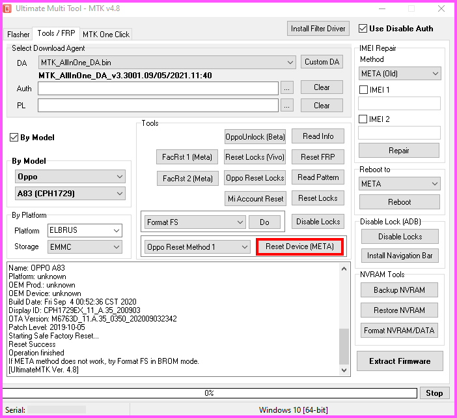Click the Reset Device (META) button

point(299,246)
